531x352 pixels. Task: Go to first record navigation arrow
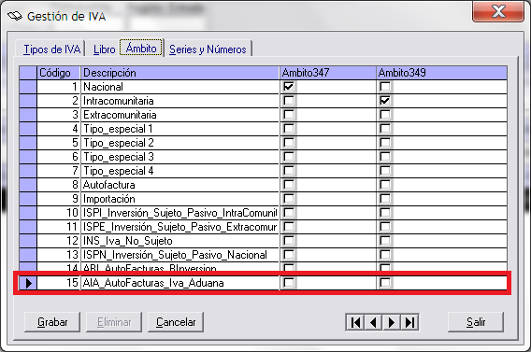click(355, 322)
